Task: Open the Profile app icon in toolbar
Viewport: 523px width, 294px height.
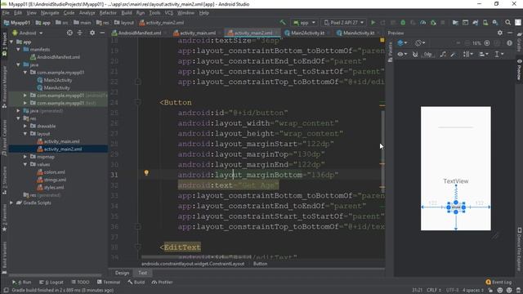Action: (423, 23)
